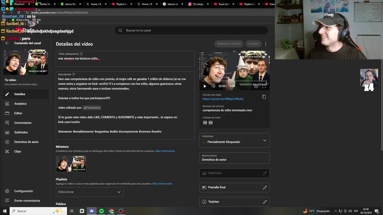Switch to the albums Google browser tab
This screenshot has height=215, width=383.
173,4
